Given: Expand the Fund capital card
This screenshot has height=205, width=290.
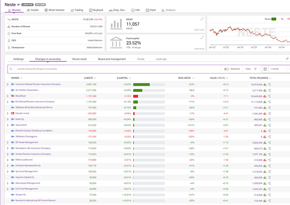Looking at the screenshot, I should coord(202,37).
